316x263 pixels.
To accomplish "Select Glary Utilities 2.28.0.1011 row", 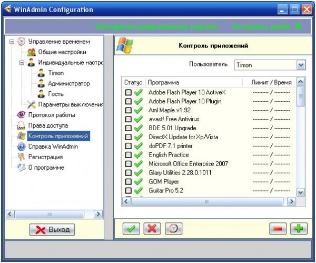I will coord(209,173).
